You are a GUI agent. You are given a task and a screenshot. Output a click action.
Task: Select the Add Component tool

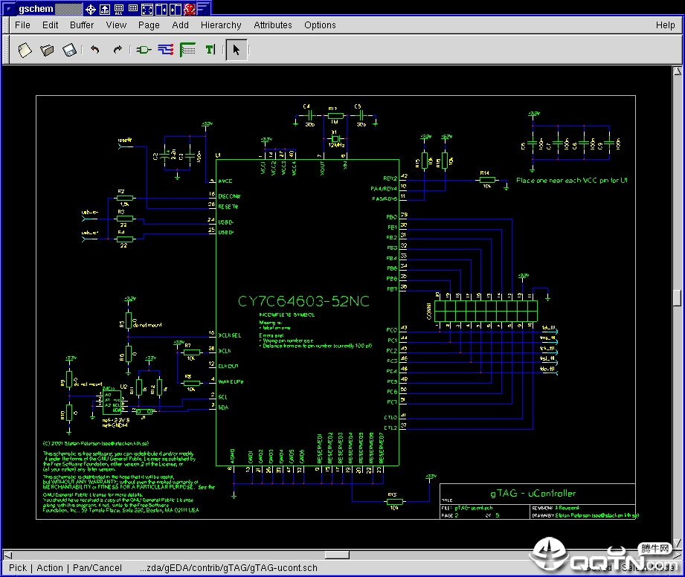point(144,50)
